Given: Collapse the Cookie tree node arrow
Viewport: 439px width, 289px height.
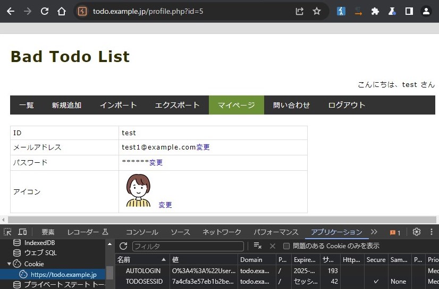Looking at the screenshot, I should [9, 264].
